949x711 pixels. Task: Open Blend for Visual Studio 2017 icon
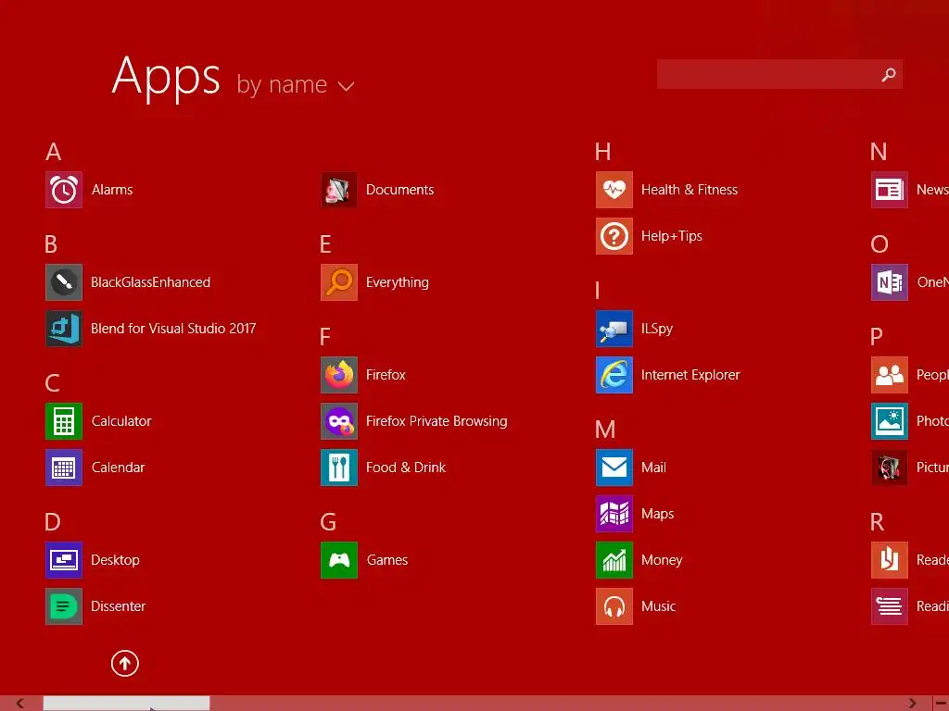[64, 329]
